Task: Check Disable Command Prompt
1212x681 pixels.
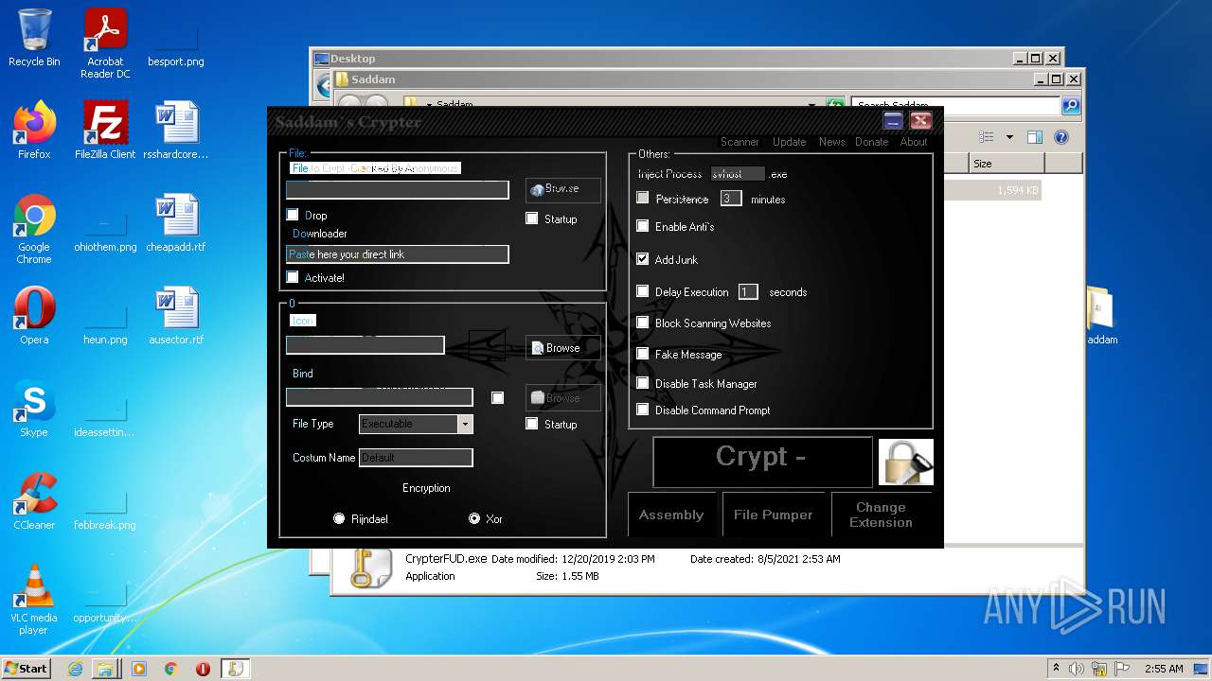Action: [x=643, y=410]
